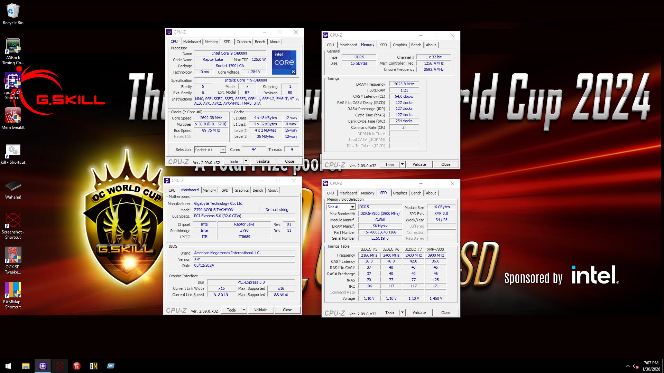
Task: Click CPU-Z title icon in CPU window
Action: [x=169, y=32]
